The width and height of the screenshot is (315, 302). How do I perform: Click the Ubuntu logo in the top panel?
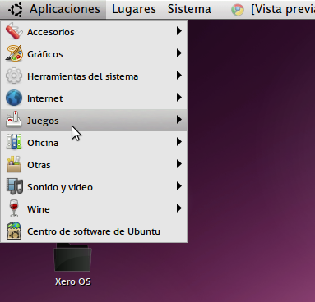click(x=16, y=9)
